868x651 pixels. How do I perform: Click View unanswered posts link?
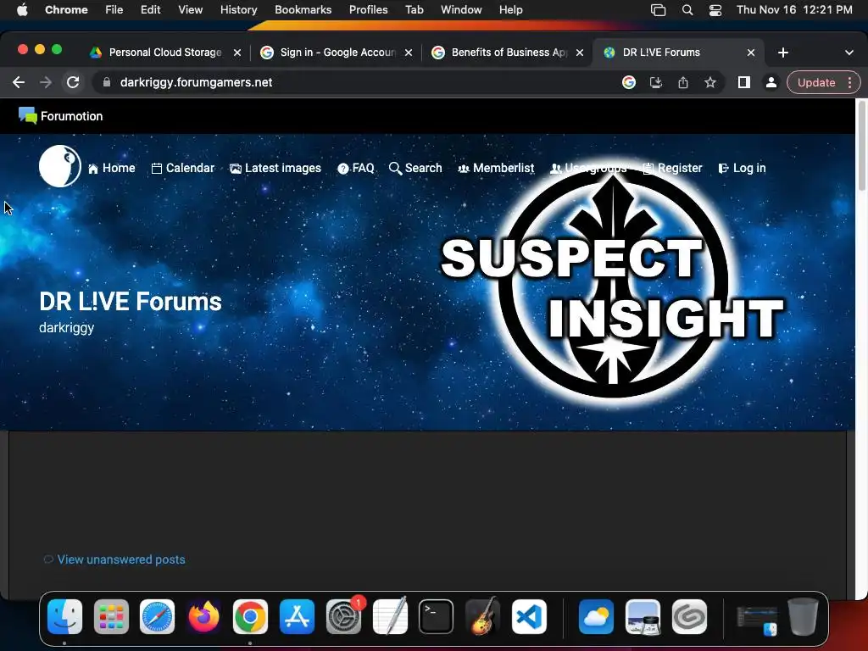[x=121, y=559]
